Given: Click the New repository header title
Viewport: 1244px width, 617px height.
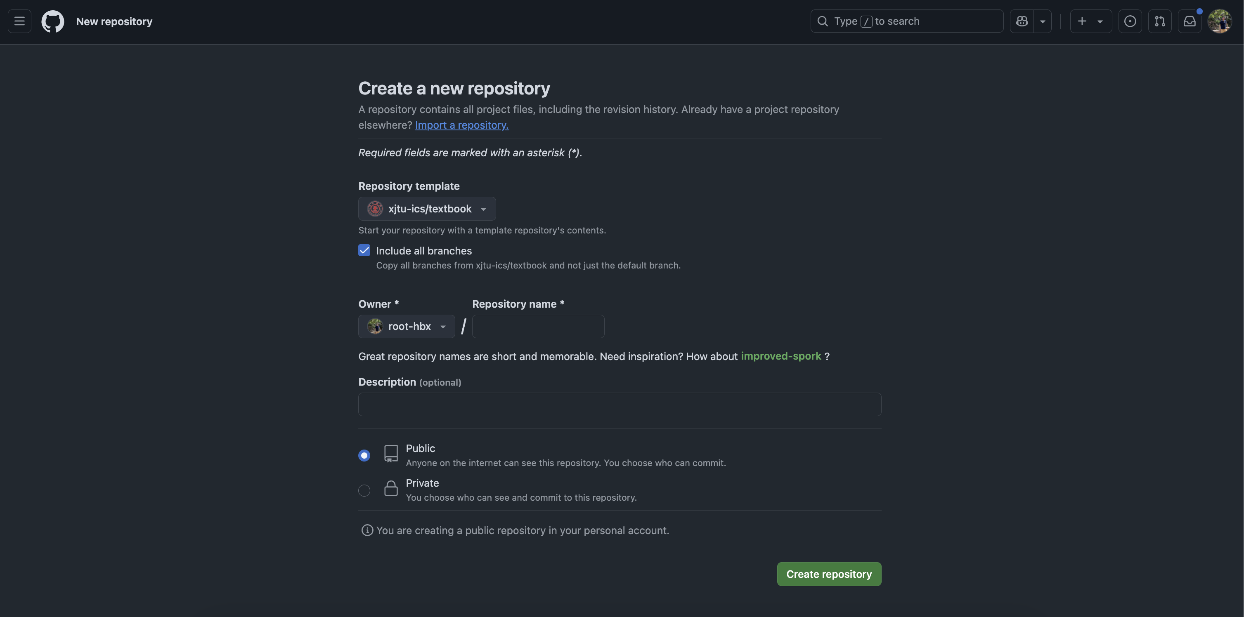Looking at the screenshot, I should (x=114, y=21).
